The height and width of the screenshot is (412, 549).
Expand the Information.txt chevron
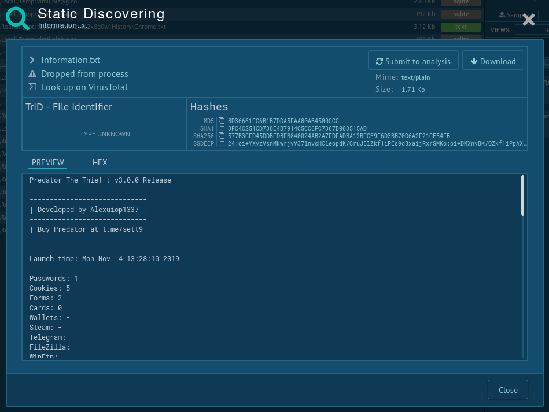click(x=32, y=60)
